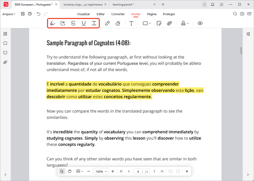
Task: Switch to the Editar tab
Action: pyautogui.click(x=101, y=14)
